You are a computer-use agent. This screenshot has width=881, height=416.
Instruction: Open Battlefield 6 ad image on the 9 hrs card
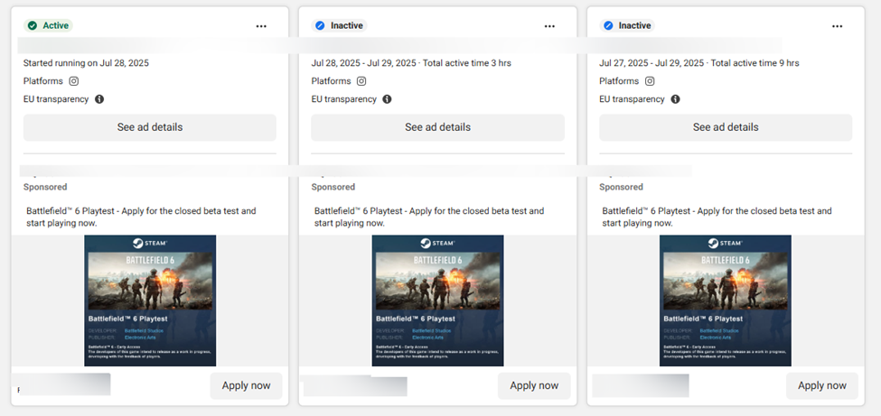coord(726,300)
